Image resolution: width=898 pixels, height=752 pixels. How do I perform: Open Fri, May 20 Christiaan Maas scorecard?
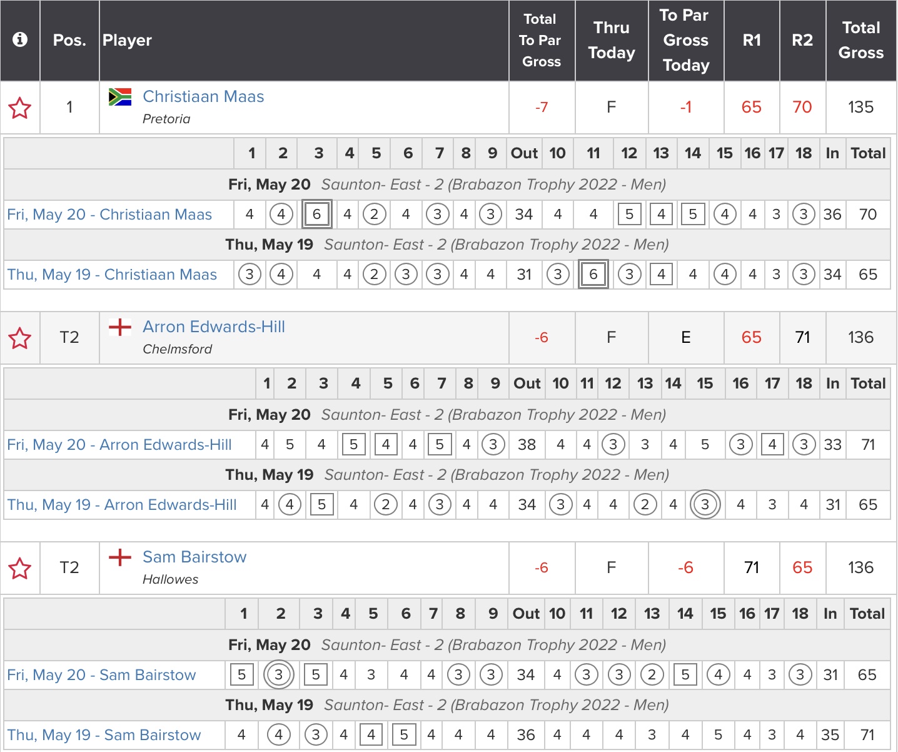[109, 215]
